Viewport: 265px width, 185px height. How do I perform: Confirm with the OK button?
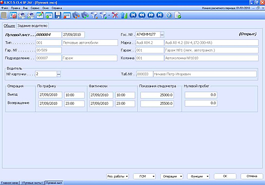(225, 176)
